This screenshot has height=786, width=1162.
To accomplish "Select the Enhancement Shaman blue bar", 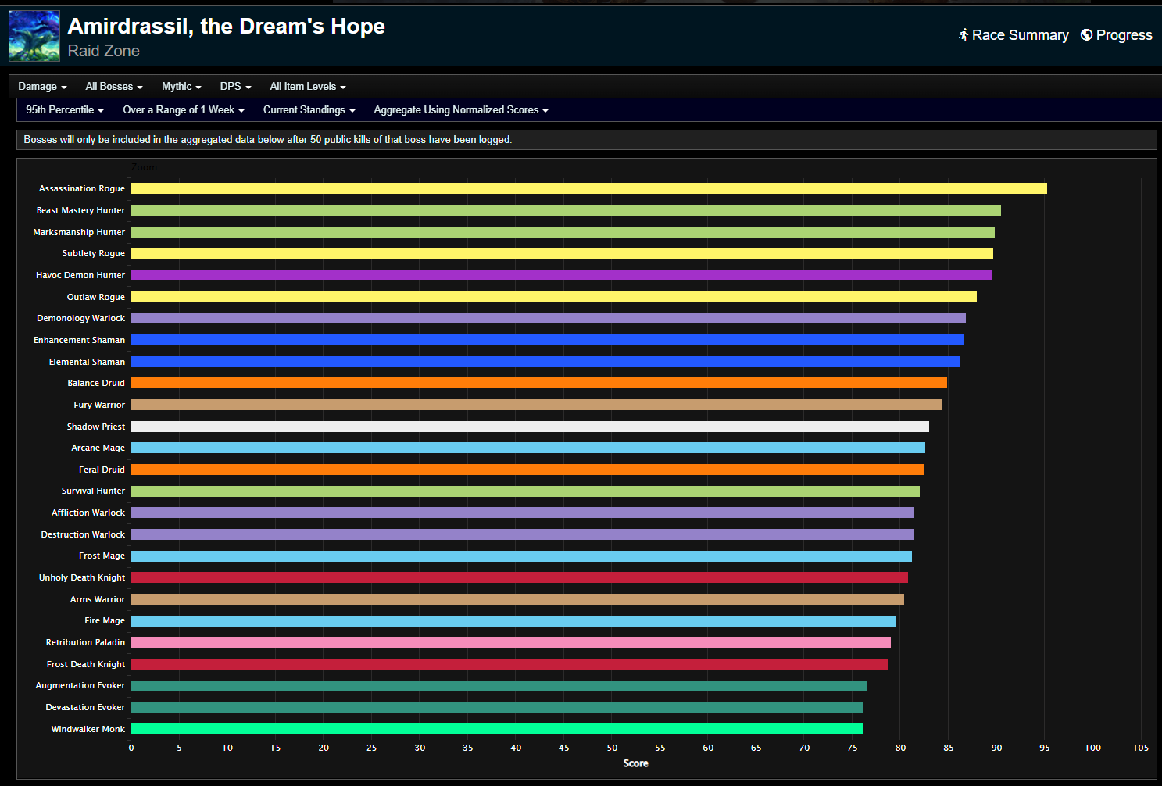I will [x=548, y=340].
